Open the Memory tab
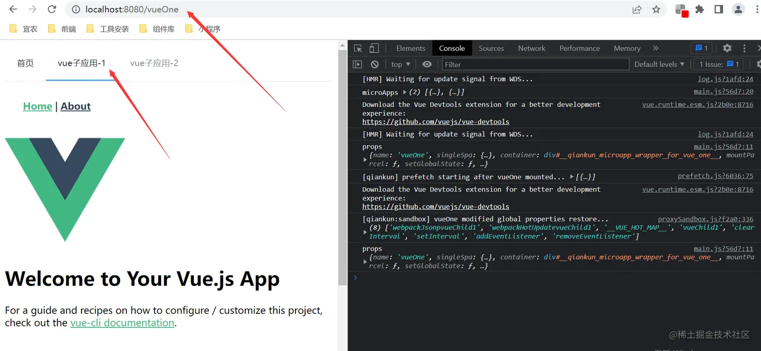The height and width of the screenshot is (351, 761). (627, 48)
